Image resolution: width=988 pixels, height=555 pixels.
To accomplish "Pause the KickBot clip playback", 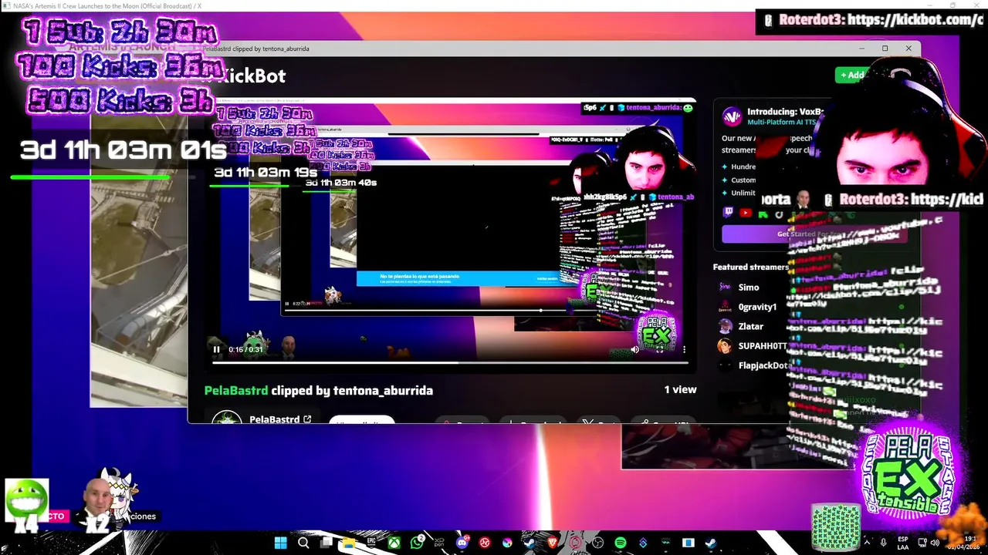I will 216,349.
